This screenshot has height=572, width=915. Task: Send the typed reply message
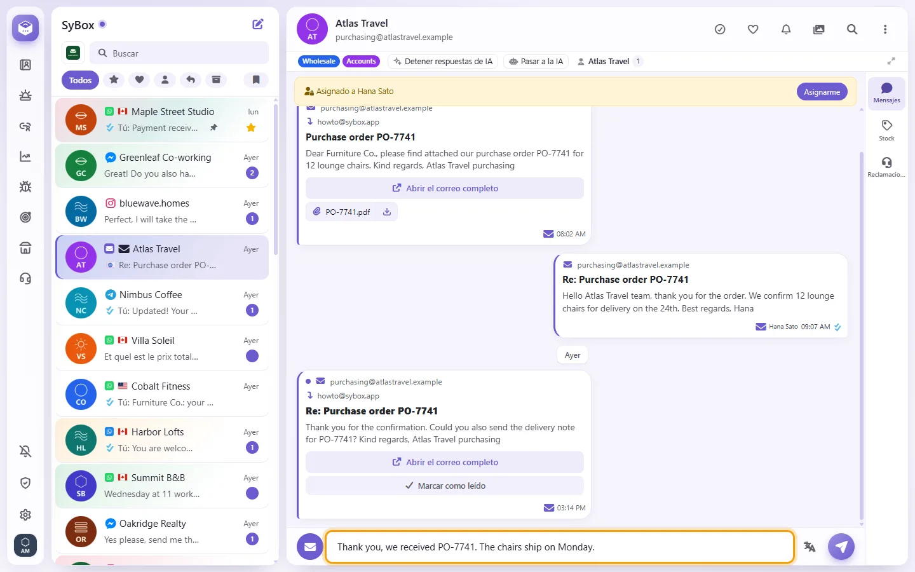point(841,547)
